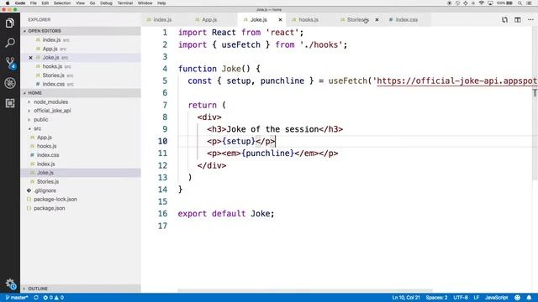Open App.js in Open Editors list
Viewport: 538px width, 302px height.
[50, 49]
